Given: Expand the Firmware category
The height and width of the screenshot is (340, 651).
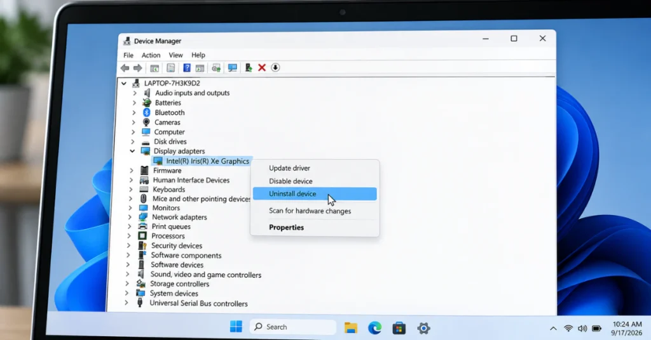Looking at the screenshot, I should (131, 171).
